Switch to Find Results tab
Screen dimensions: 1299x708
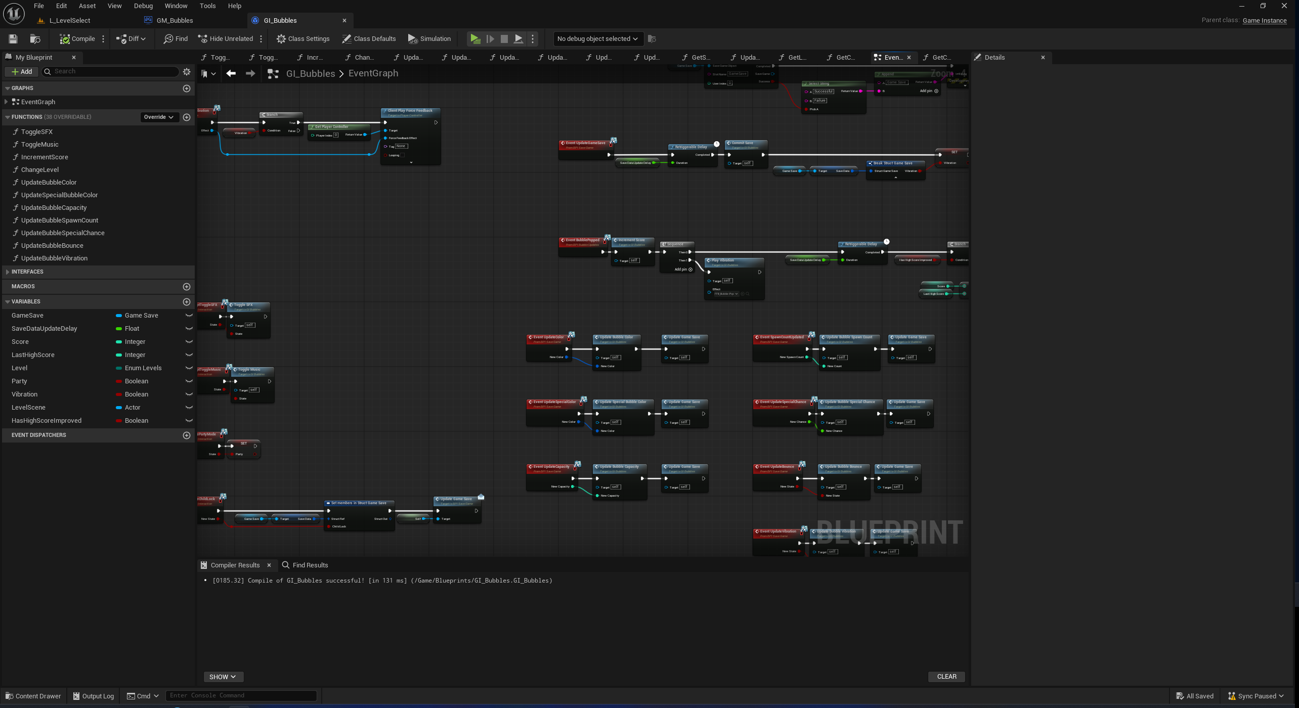pyautogui.click(x=305, y=565)
